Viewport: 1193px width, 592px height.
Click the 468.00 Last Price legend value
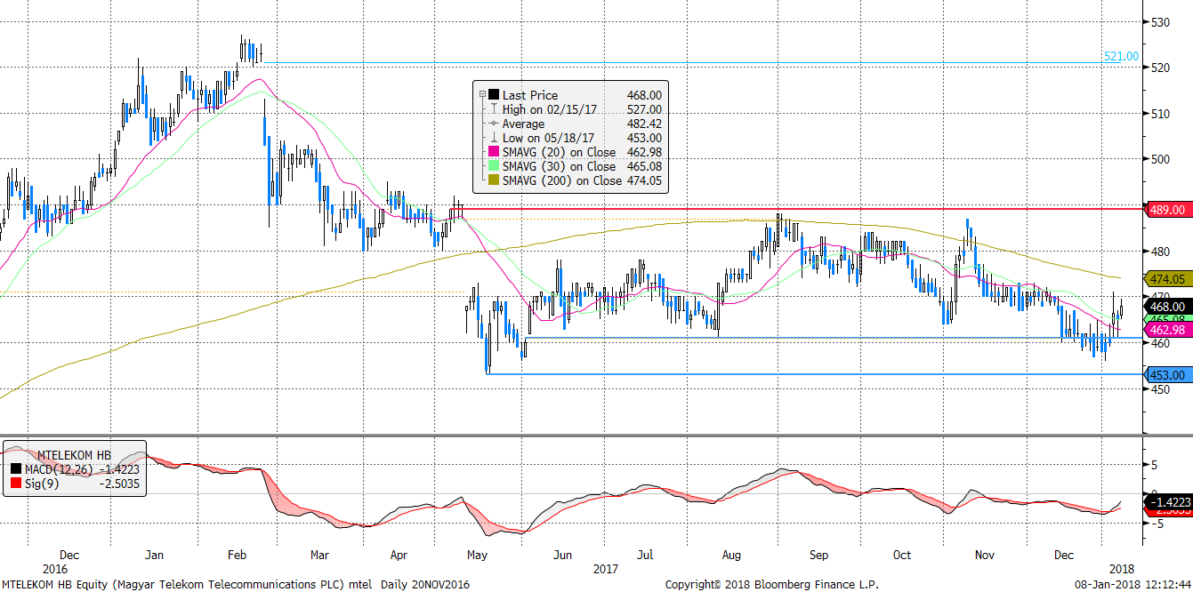(x=644, y=95)
